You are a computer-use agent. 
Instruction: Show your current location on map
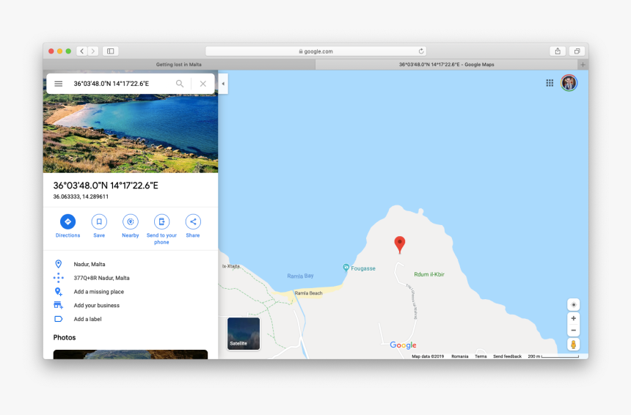(574, 304)
